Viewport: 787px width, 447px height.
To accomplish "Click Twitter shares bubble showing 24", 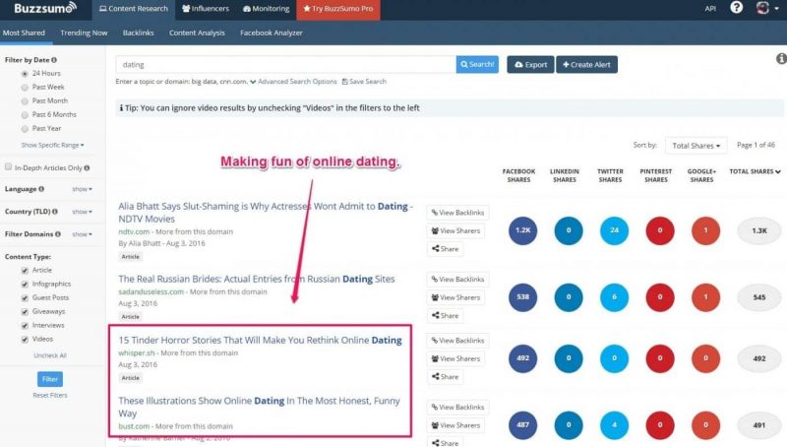I will click(614, 230).
